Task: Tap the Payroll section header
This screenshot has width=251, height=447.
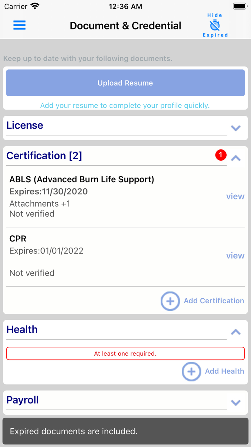Action: [23, 400]
